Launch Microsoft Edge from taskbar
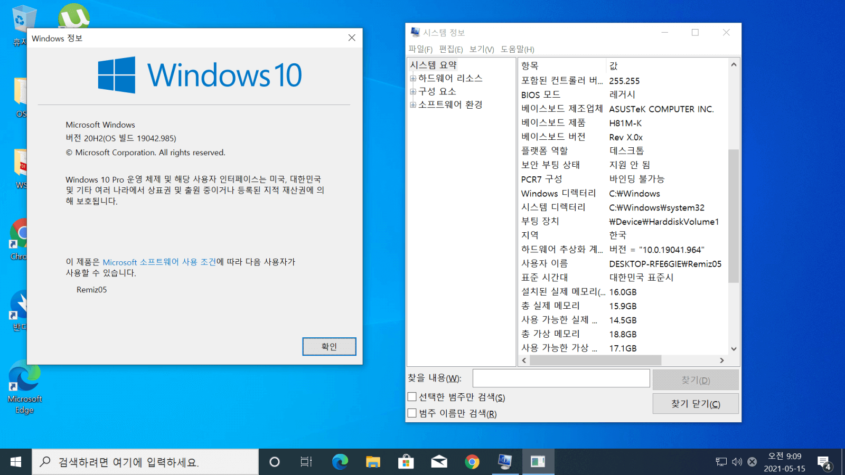 (340, 462)
